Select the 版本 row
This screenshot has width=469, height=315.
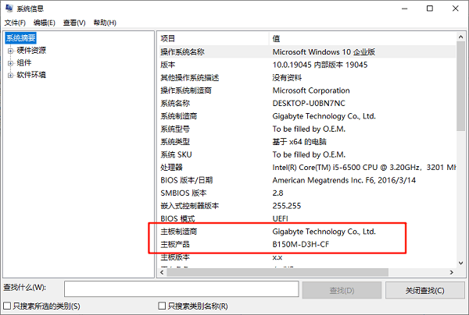306,65
